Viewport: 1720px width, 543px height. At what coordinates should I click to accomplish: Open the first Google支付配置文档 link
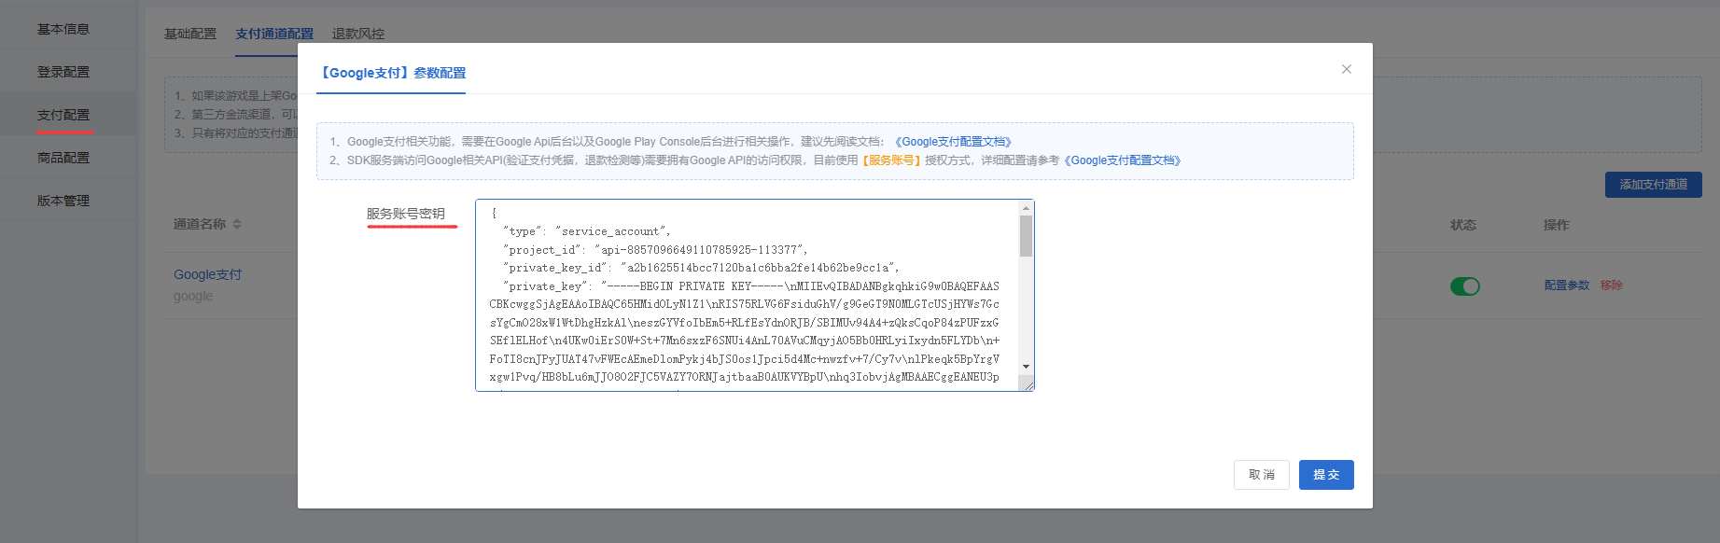point(953,142)
